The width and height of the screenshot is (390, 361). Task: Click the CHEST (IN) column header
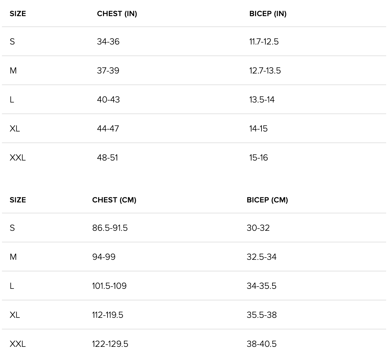coord(117,14)
